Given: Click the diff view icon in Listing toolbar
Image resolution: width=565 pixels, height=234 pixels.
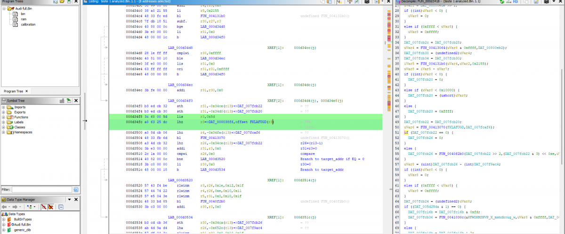Looking at the screenshot, I should tap(357, 2).
